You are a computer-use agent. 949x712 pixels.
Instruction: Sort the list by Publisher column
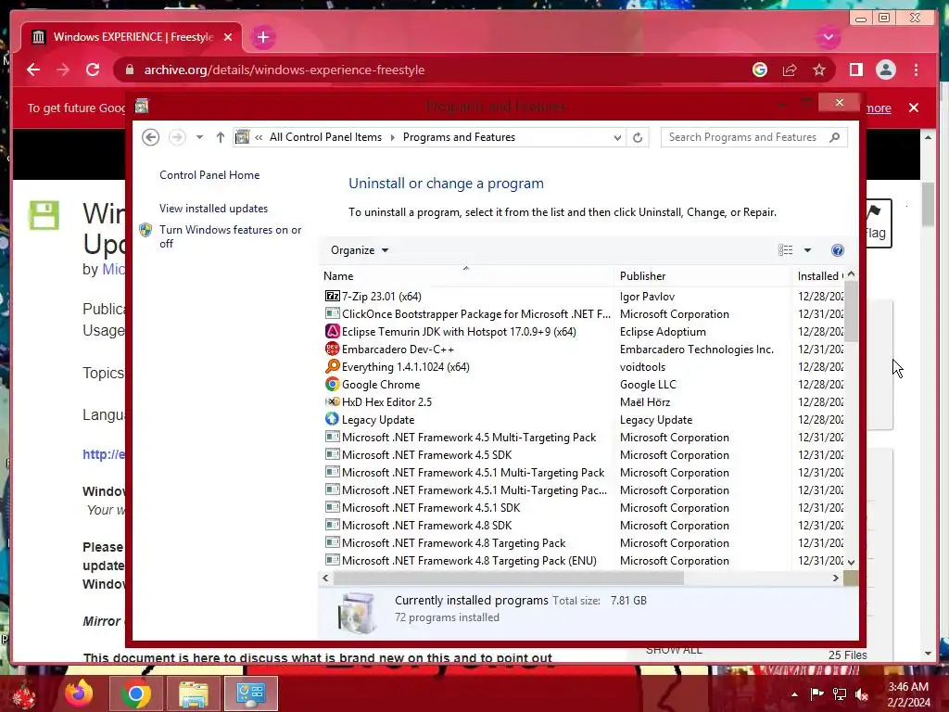click(702, 276)
